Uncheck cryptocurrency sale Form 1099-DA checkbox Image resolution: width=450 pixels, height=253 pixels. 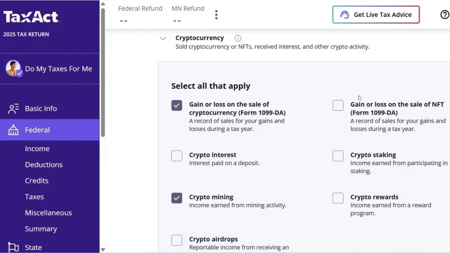[x=177, y=105]
